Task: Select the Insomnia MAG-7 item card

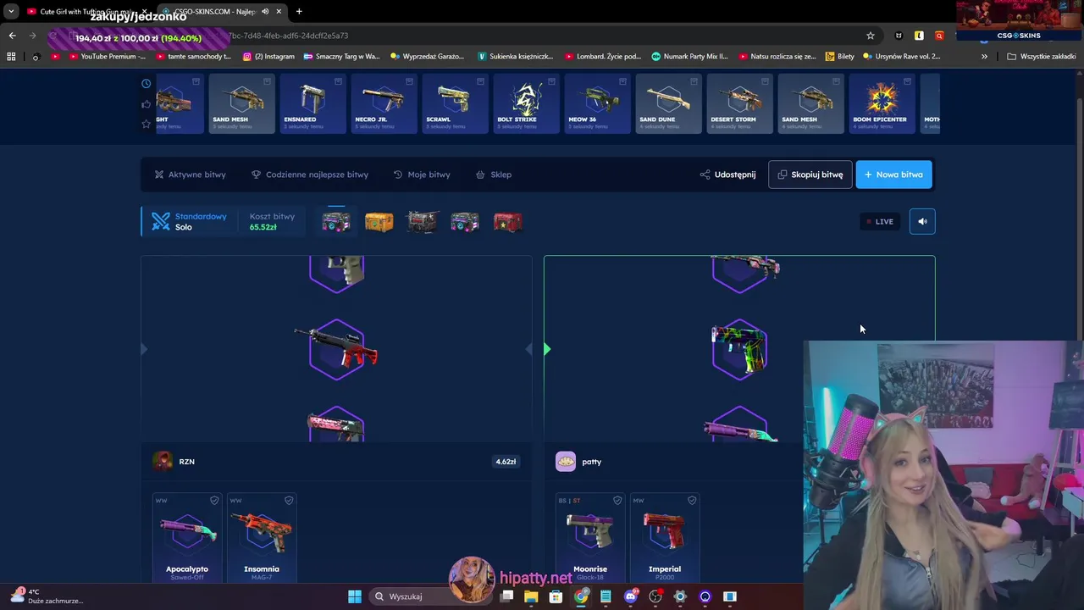Action: pyautogui.click(x=262, y=538)
